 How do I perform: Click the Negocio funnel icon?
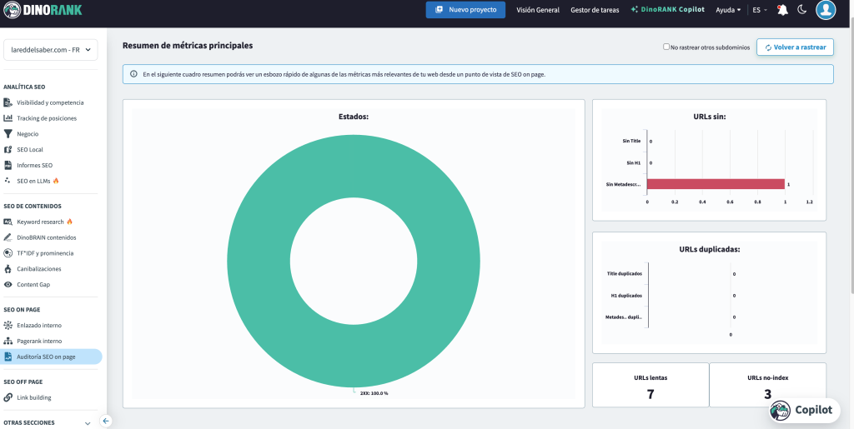pos(8,134)
